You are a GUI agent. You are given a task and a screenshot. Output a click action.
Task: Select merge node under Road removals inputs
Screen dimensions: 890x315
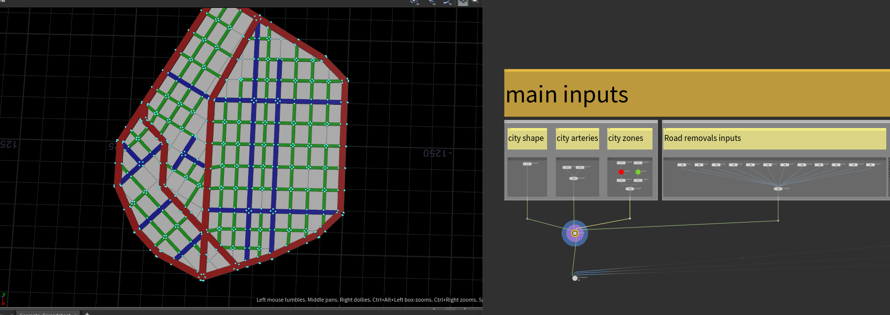point(778,189)
